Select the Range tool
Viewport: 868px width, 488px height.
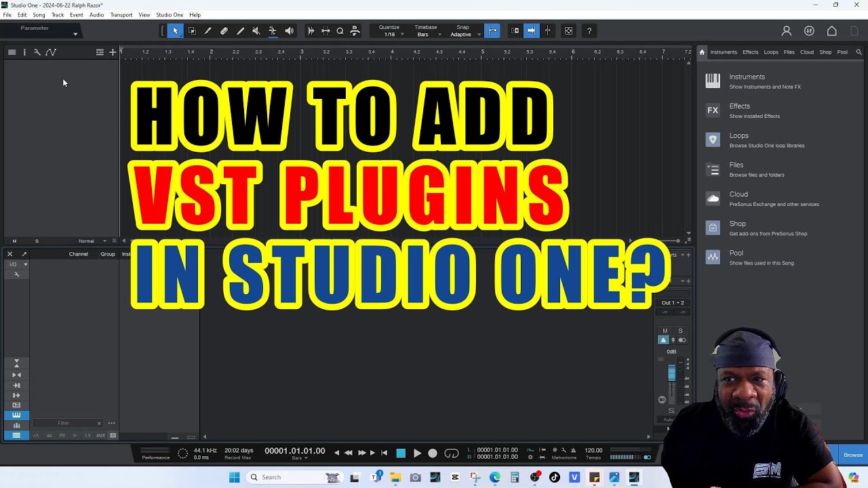pos(192,30)
